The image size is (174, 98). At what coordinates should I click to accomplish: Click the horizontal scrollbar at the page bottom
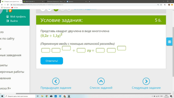coord(94,94)
